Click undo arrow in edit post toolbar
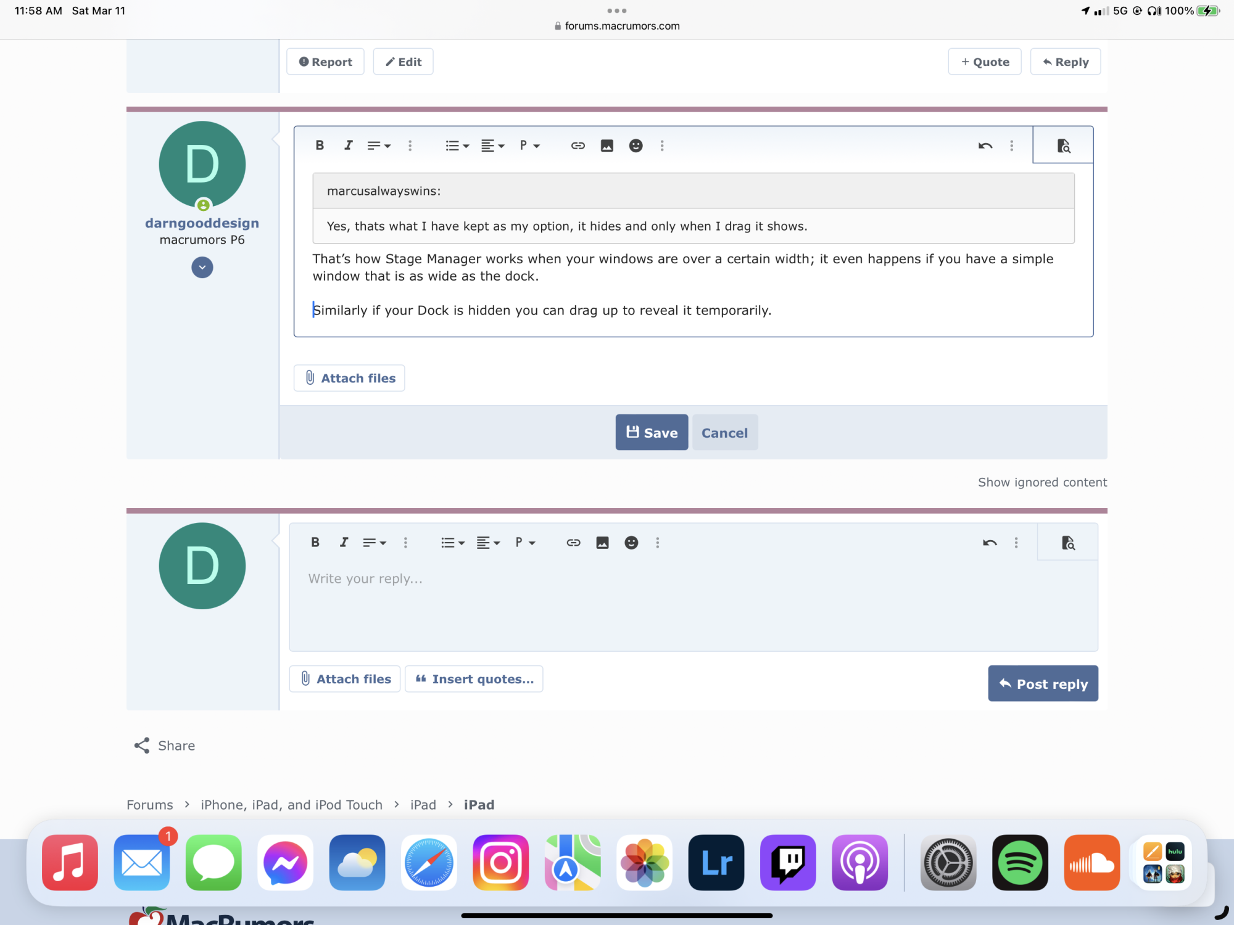 [985, 146]
